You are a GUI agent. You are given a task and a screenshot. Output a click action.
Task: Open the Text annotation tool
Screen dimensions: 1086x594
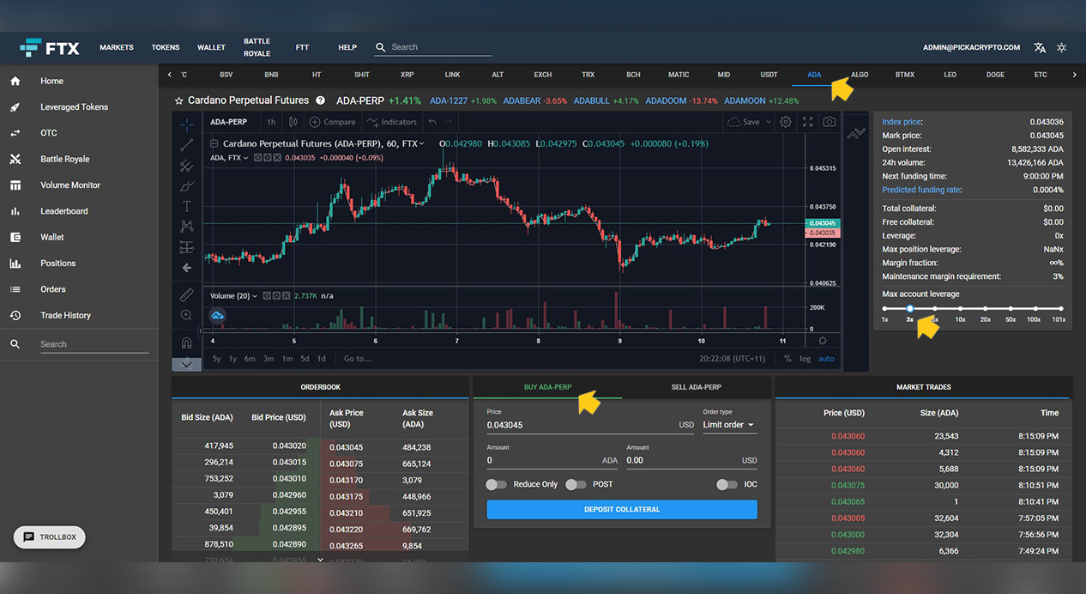coord(186,206)
